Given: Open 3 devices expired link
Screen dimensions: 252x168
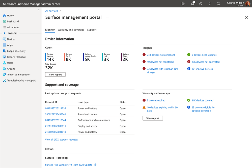Looking at the screenshot, I should [x=156, y=100].
